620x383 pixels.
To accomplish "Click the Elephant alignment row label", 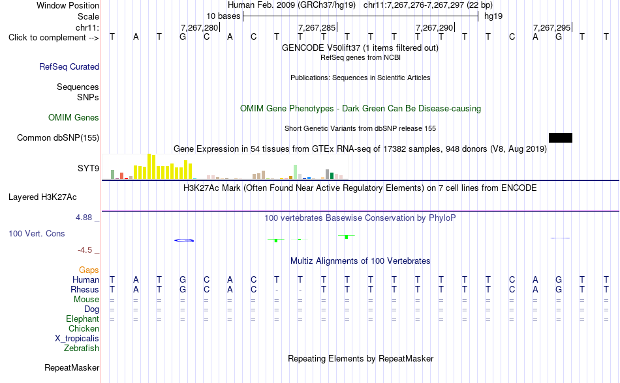I will 83,319.
